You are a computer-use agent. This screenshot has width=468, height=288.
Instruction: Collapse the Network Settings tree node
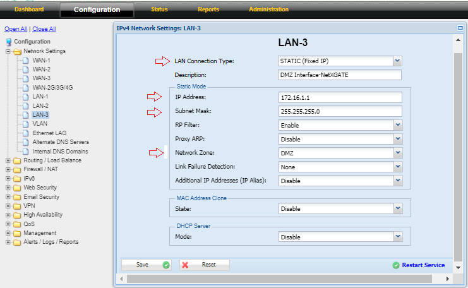[x=8, y=51]
